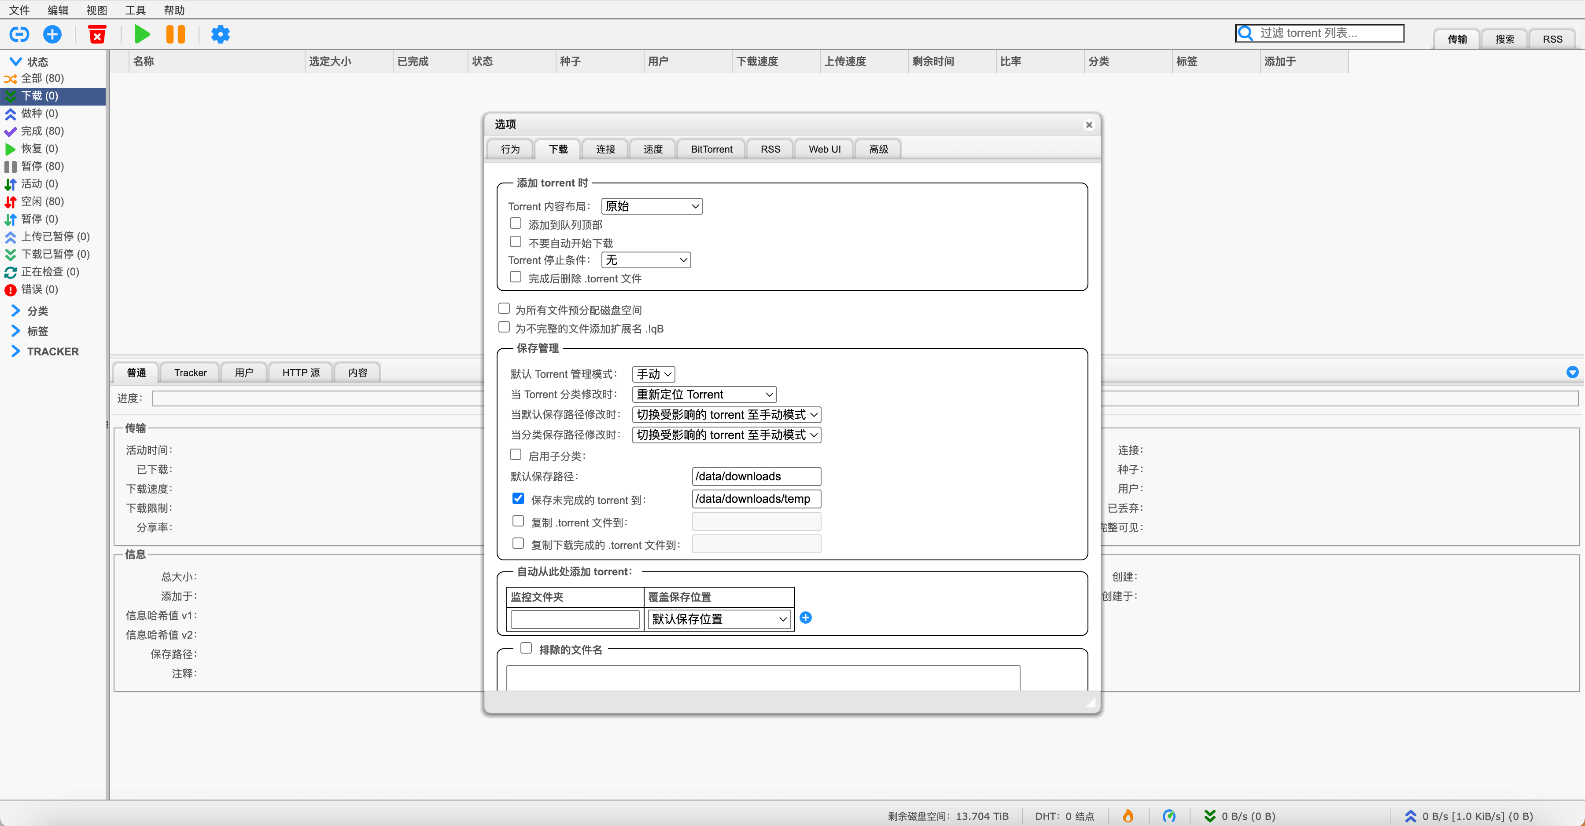The image size is (1585, 826).
Task: Open the 文件 menu
Action: (x=19, y=10)
